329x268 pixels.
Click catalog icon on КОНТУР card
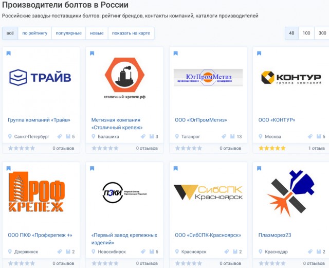tap(319, 136)
